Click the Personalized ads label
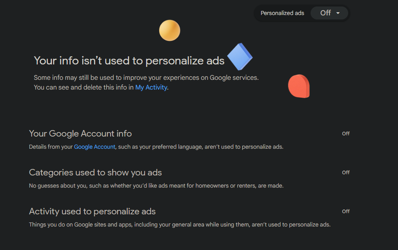 282,13
